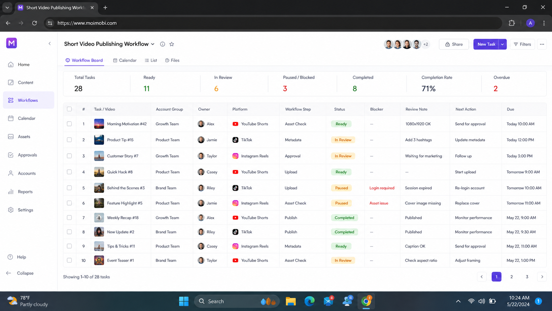Select the Customer Story #7 checkbox
552x311 pixels.
tap(69, 156)
